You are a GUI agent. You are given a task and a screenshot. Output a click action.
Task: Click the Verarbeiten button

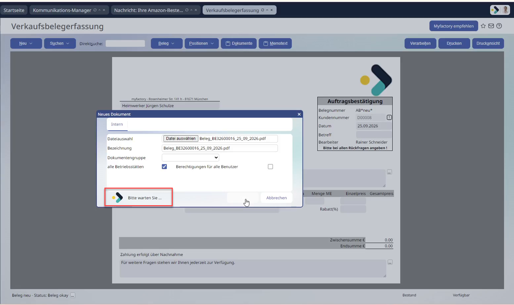pyautogui.click(x=420, y=43)
